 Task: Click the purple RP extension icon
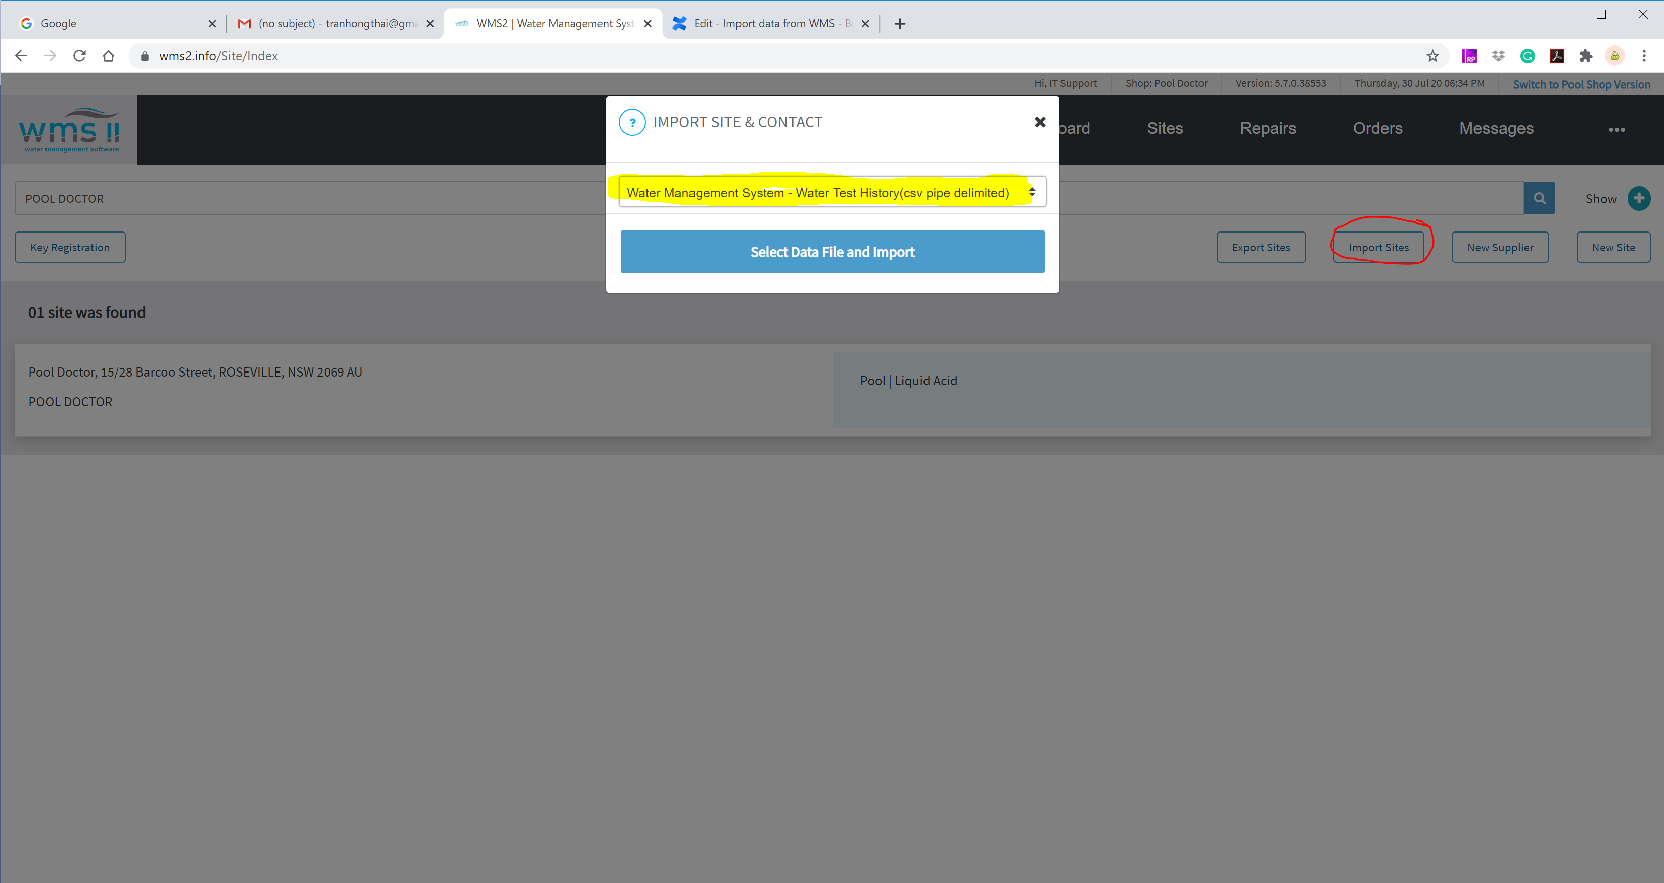[1469, 56]
